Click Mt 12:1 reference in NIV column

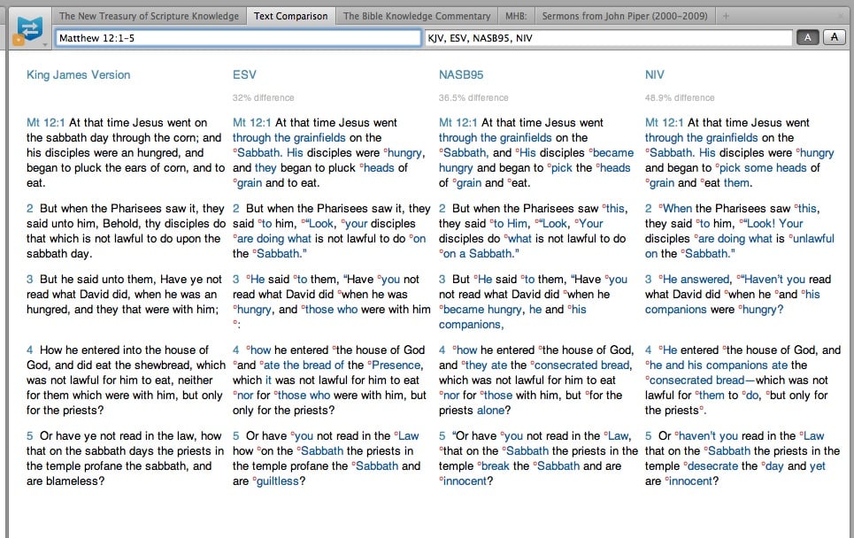[664, 122]
